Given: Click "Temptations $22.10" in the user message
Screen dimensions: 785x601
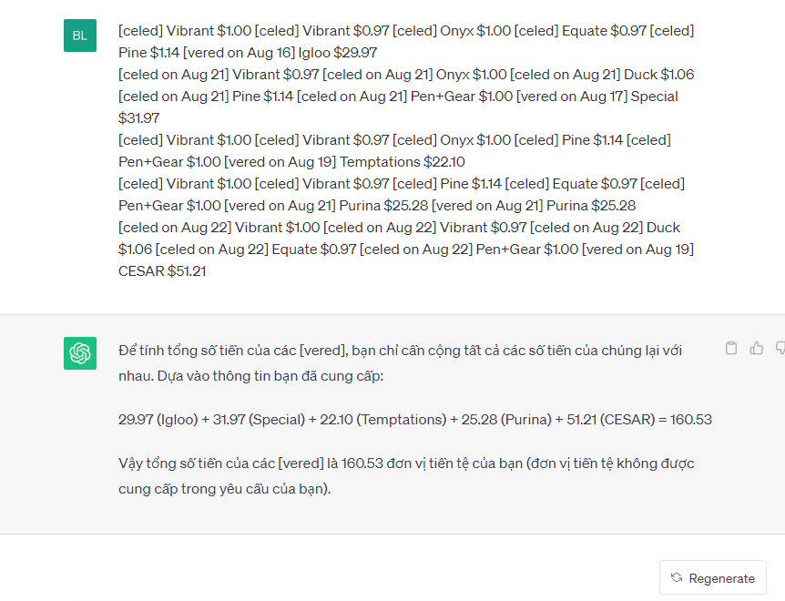Looking at the screenshot, I should pos(403,162).
